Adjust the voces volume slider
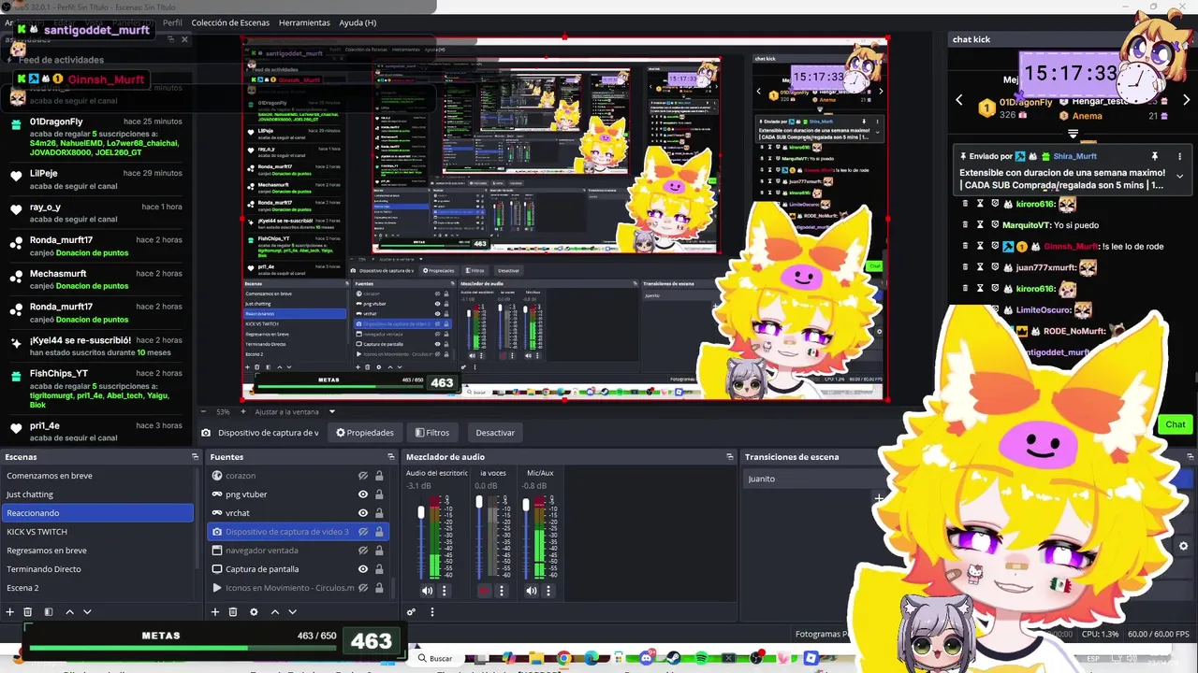This screenshot has width=1198, height=673. pyautogui.click(x=479, y=537)
